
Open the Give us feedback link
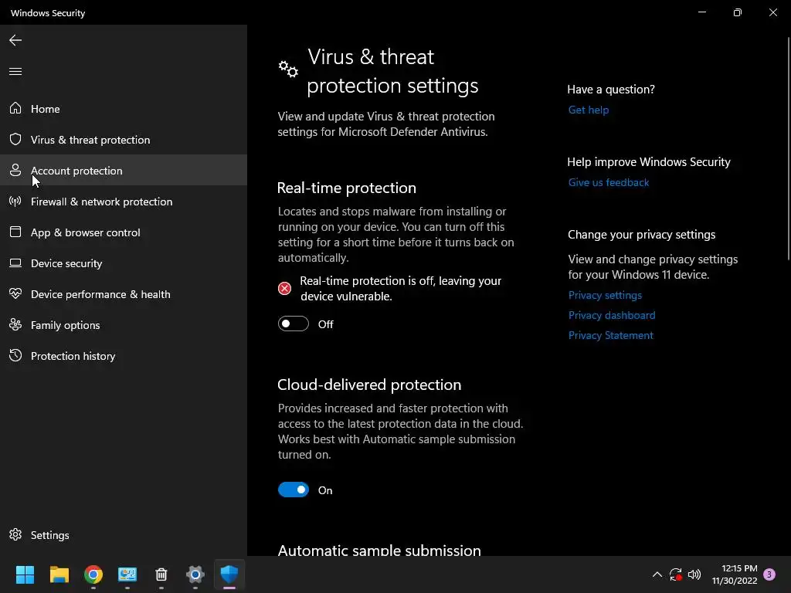[609, 182]
